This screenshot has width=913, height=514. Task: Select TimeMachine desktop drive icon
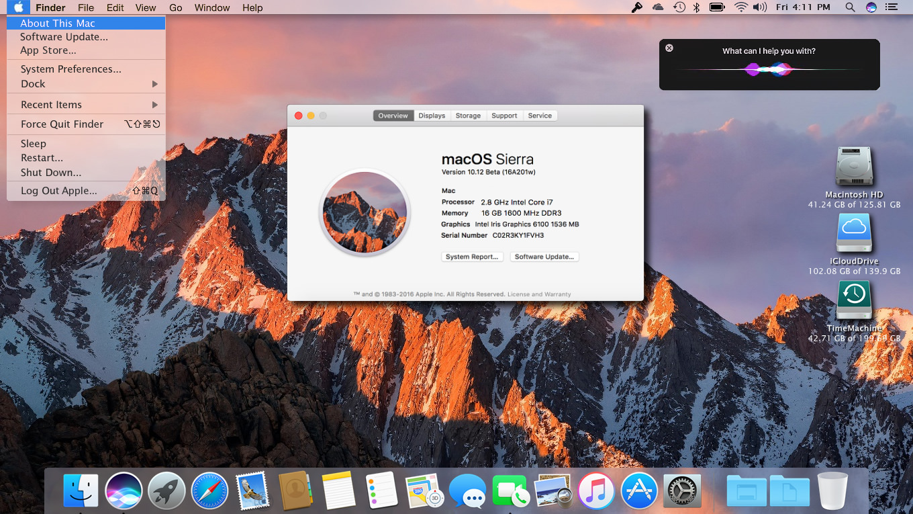(854, 300)
